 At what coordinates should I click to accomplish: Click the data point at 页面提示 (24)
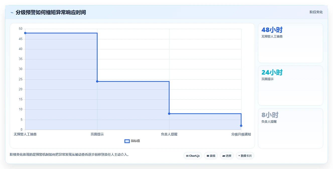pyautogui.click(x=97, y=81)
